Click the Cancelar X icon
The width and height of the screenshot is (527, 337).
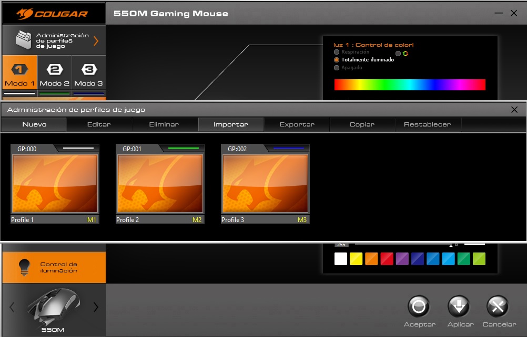(x=498, y=307)
